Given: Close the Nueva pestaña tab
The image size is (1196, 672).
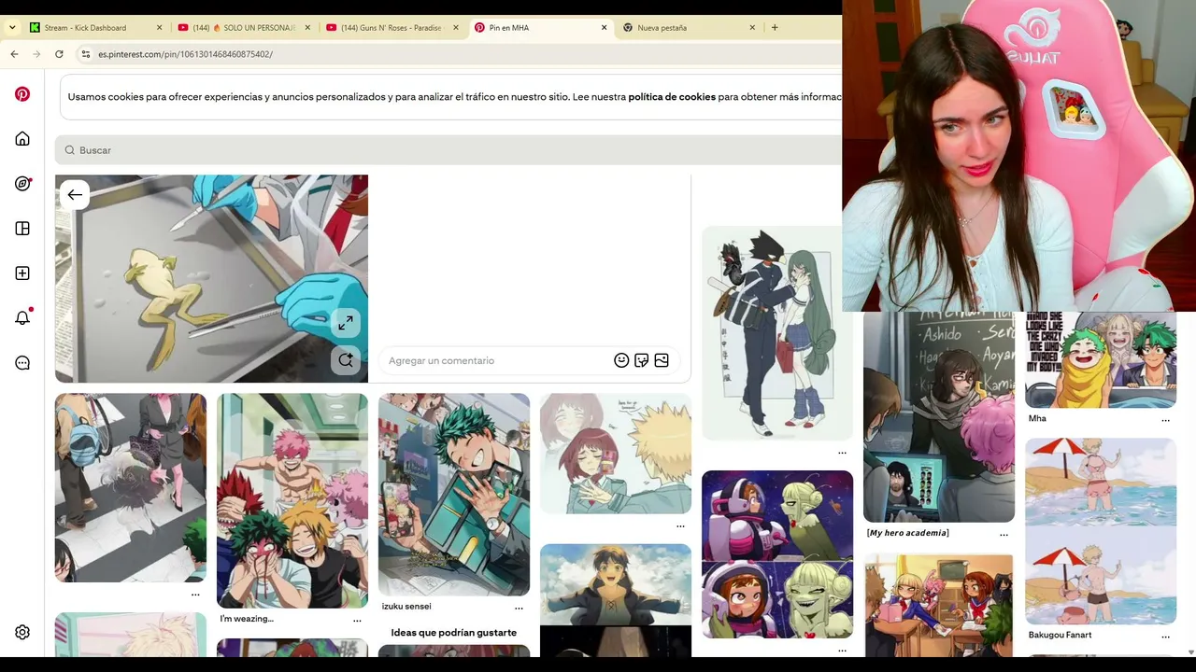Looking at the screenshot, I should tap(752, 28).
